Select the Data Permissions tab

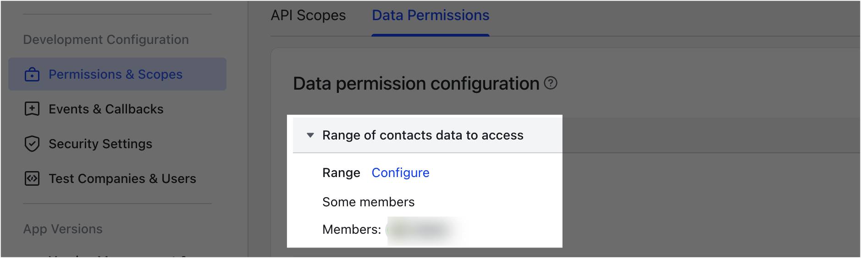(x=430, y=16)
